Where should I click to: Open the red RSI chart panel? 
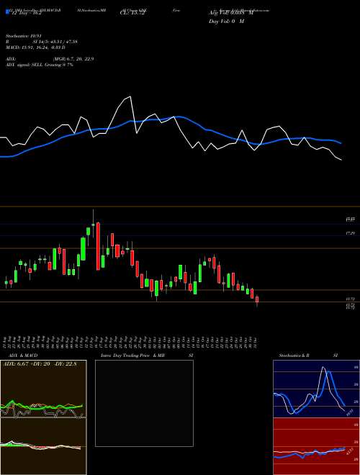coord(316,446)
